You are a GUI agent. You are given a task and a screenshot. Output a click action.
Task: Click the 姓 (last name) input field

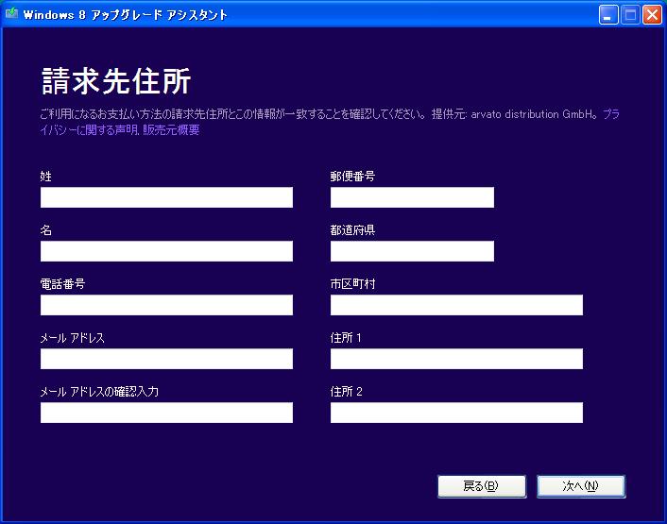166,197
